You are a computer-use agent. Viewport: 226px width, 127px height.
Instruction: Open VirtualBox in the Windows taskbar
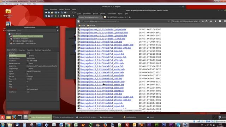pos(185,125)
